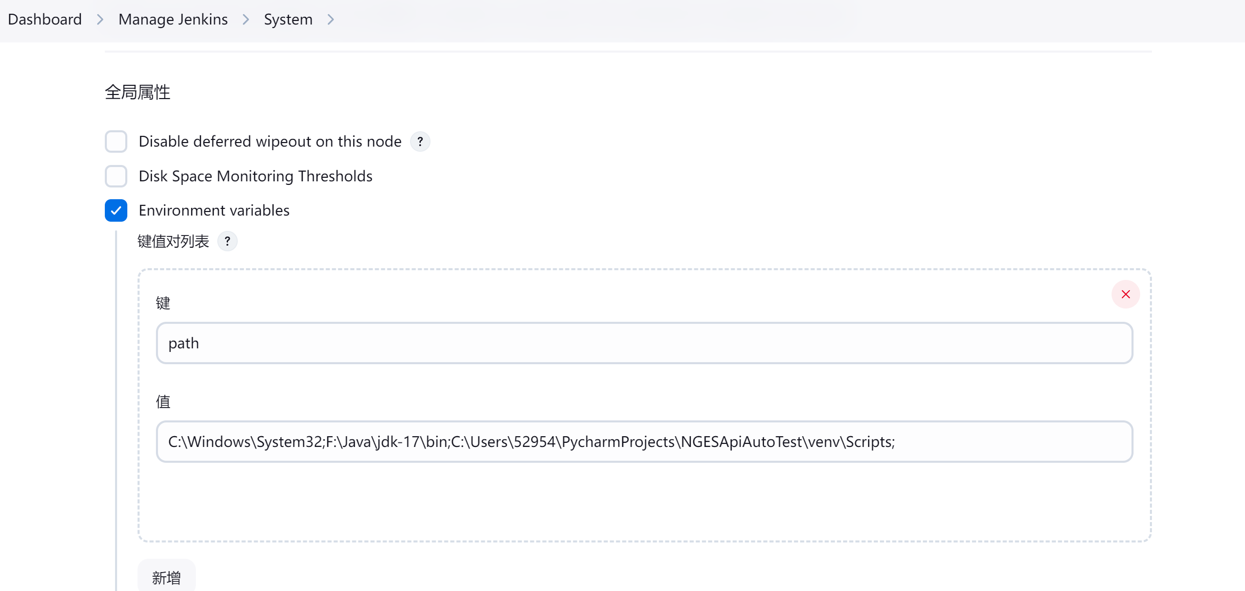The height and width of the screenshot is (591, 1245).
Task: Open Manage Jenkins breadcrumb link
Action: (173, 19)
